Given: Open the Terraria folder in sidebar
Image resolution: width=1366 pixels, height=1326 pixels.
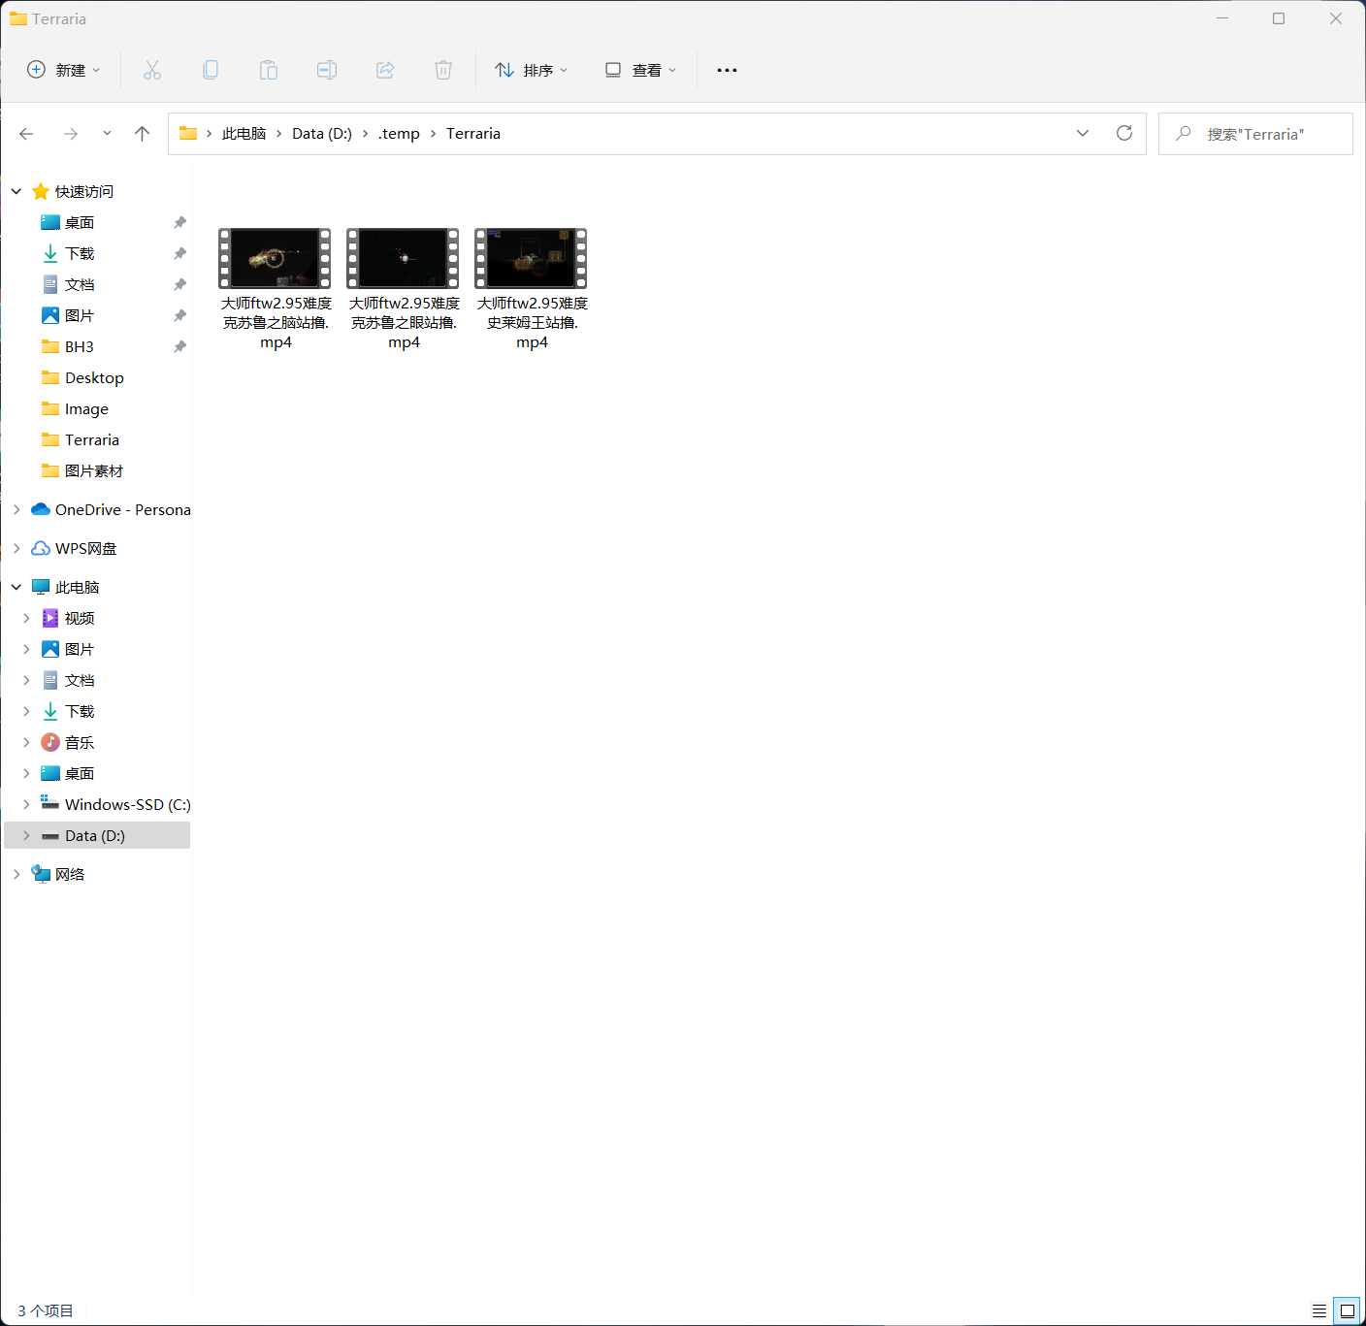Looking at the screenshot, I should tap(92, 440).
